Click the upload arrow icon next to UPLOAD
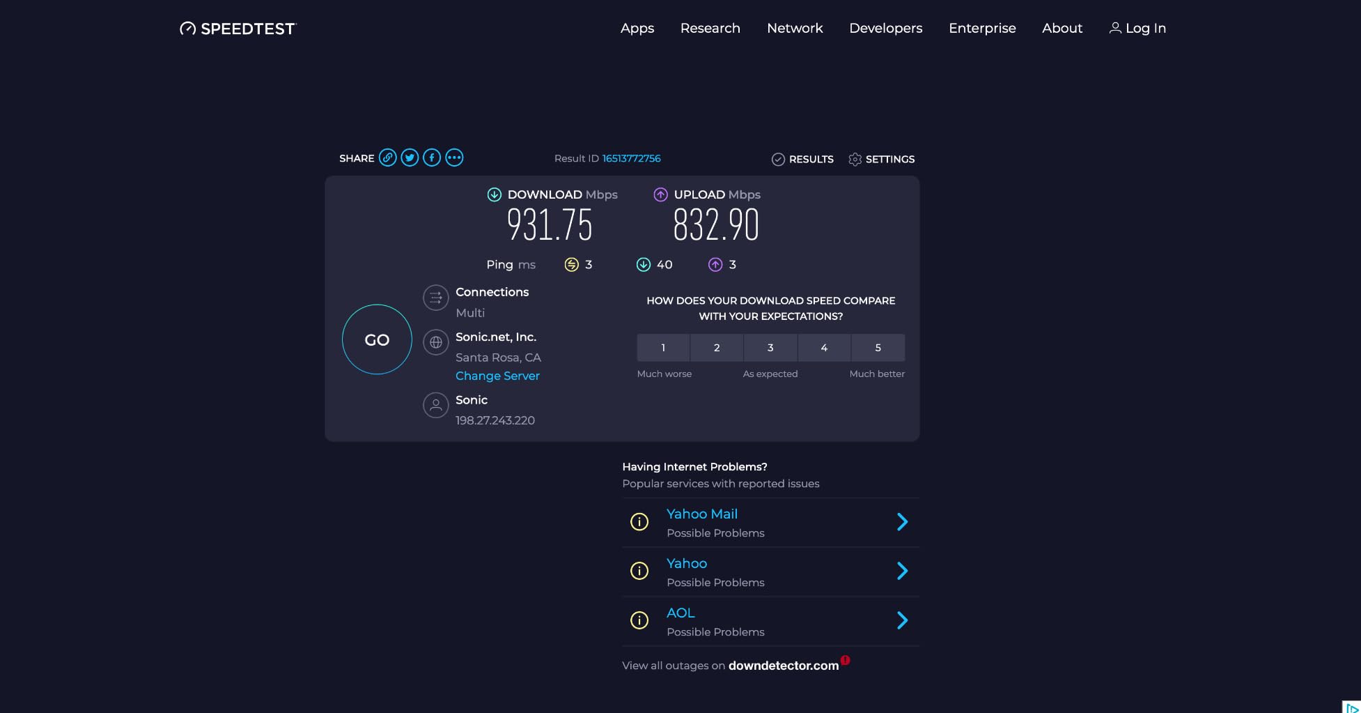The height and width of the screenshot is (713, 1361). point(660,195)
